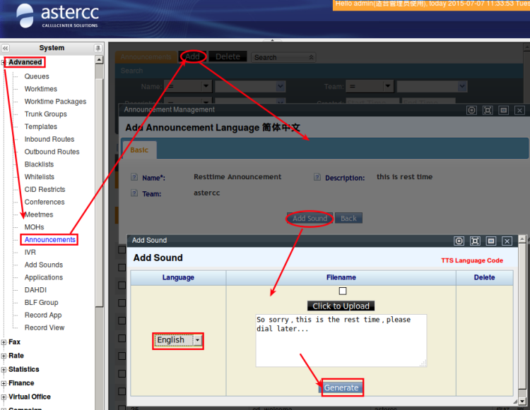Click the Add Sound button
Viewport: 530px width, 410px height.
310,218
